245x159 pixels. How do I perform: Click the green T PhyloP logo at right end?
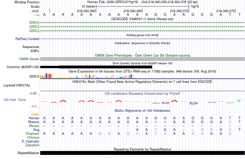(239, 101)
